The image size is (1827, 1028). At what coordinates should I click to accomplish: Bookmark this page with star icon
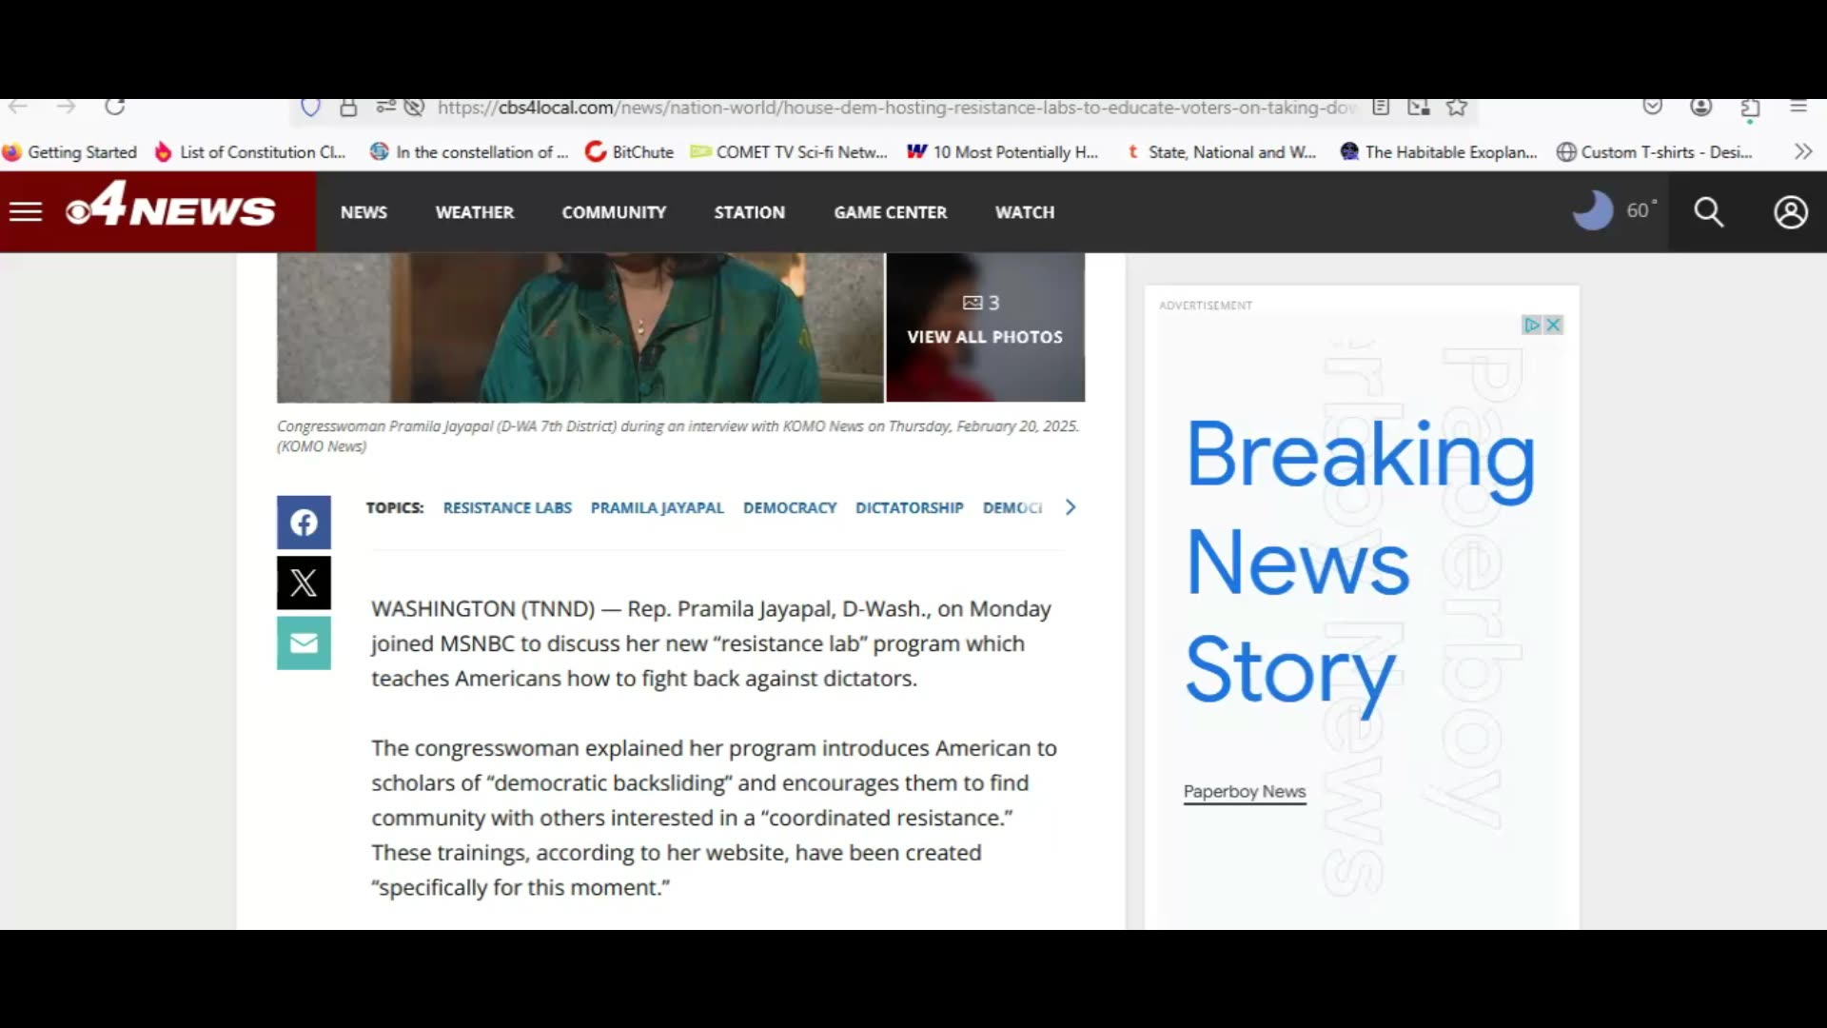(1457, 108)
